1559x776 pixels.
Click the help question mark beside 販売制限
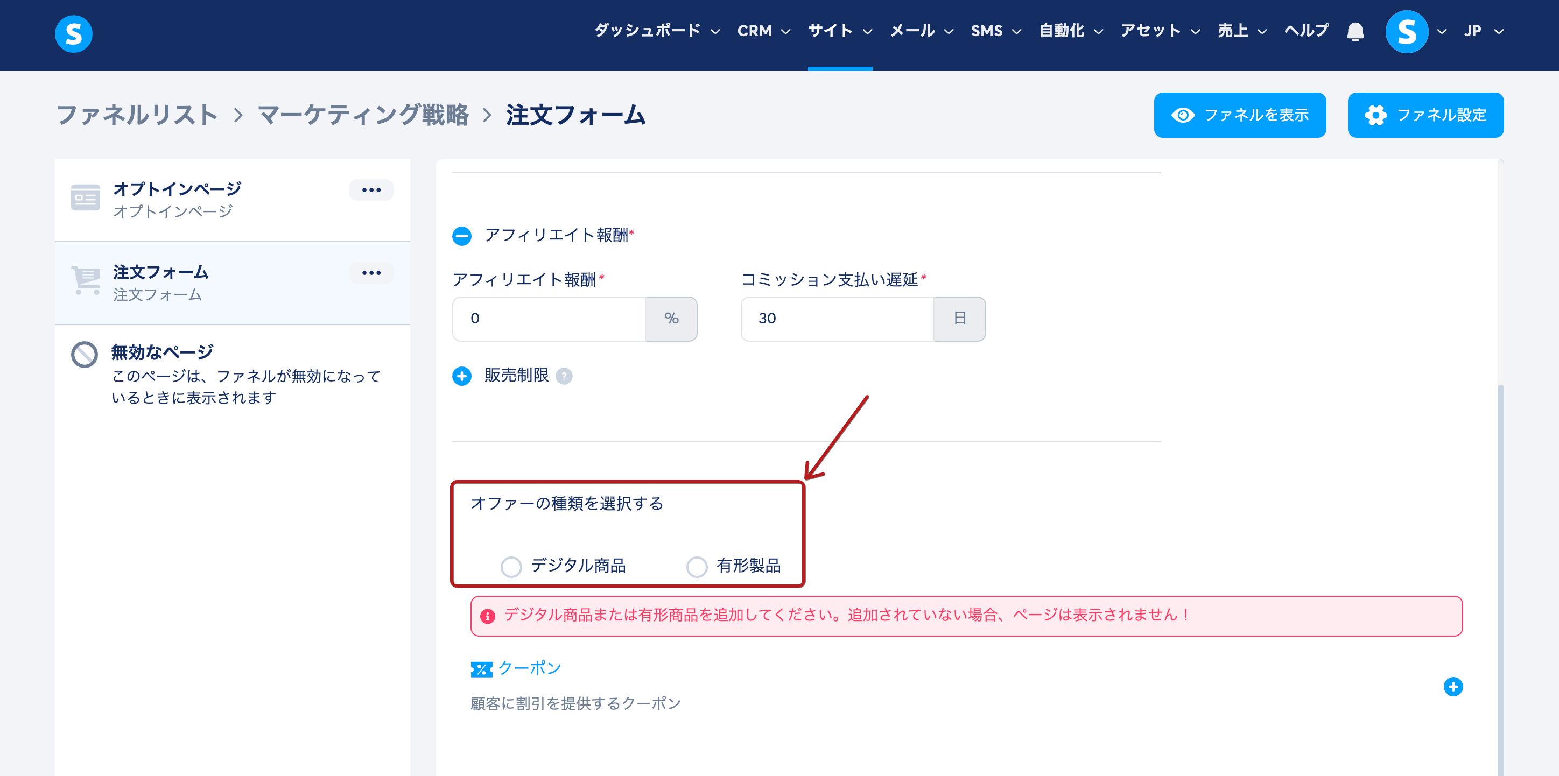[x=564, y=376]
